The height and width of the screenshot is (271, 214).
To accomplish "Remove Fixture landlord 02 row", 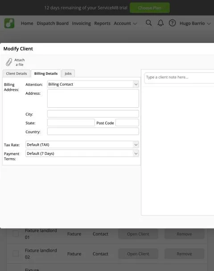I will (x=185, y=254).
